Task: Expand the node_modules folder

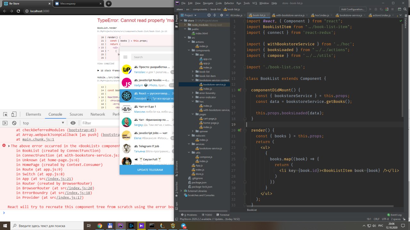Action: point(185,25)
